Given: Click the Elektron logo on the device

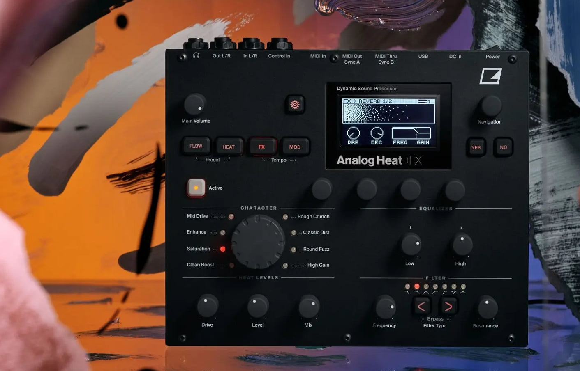Looking at the screenshot, I should (x=491, y=76).
